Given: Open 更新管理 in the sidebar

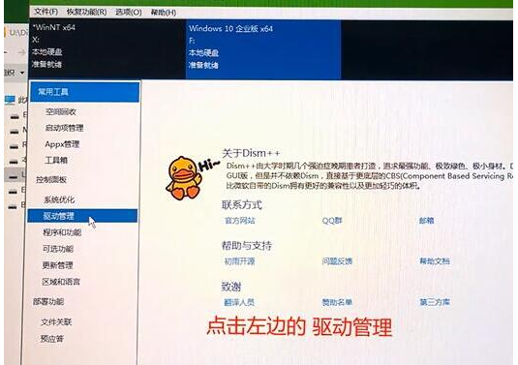Looking at the screenshot, I should click(x=58, y=265).
